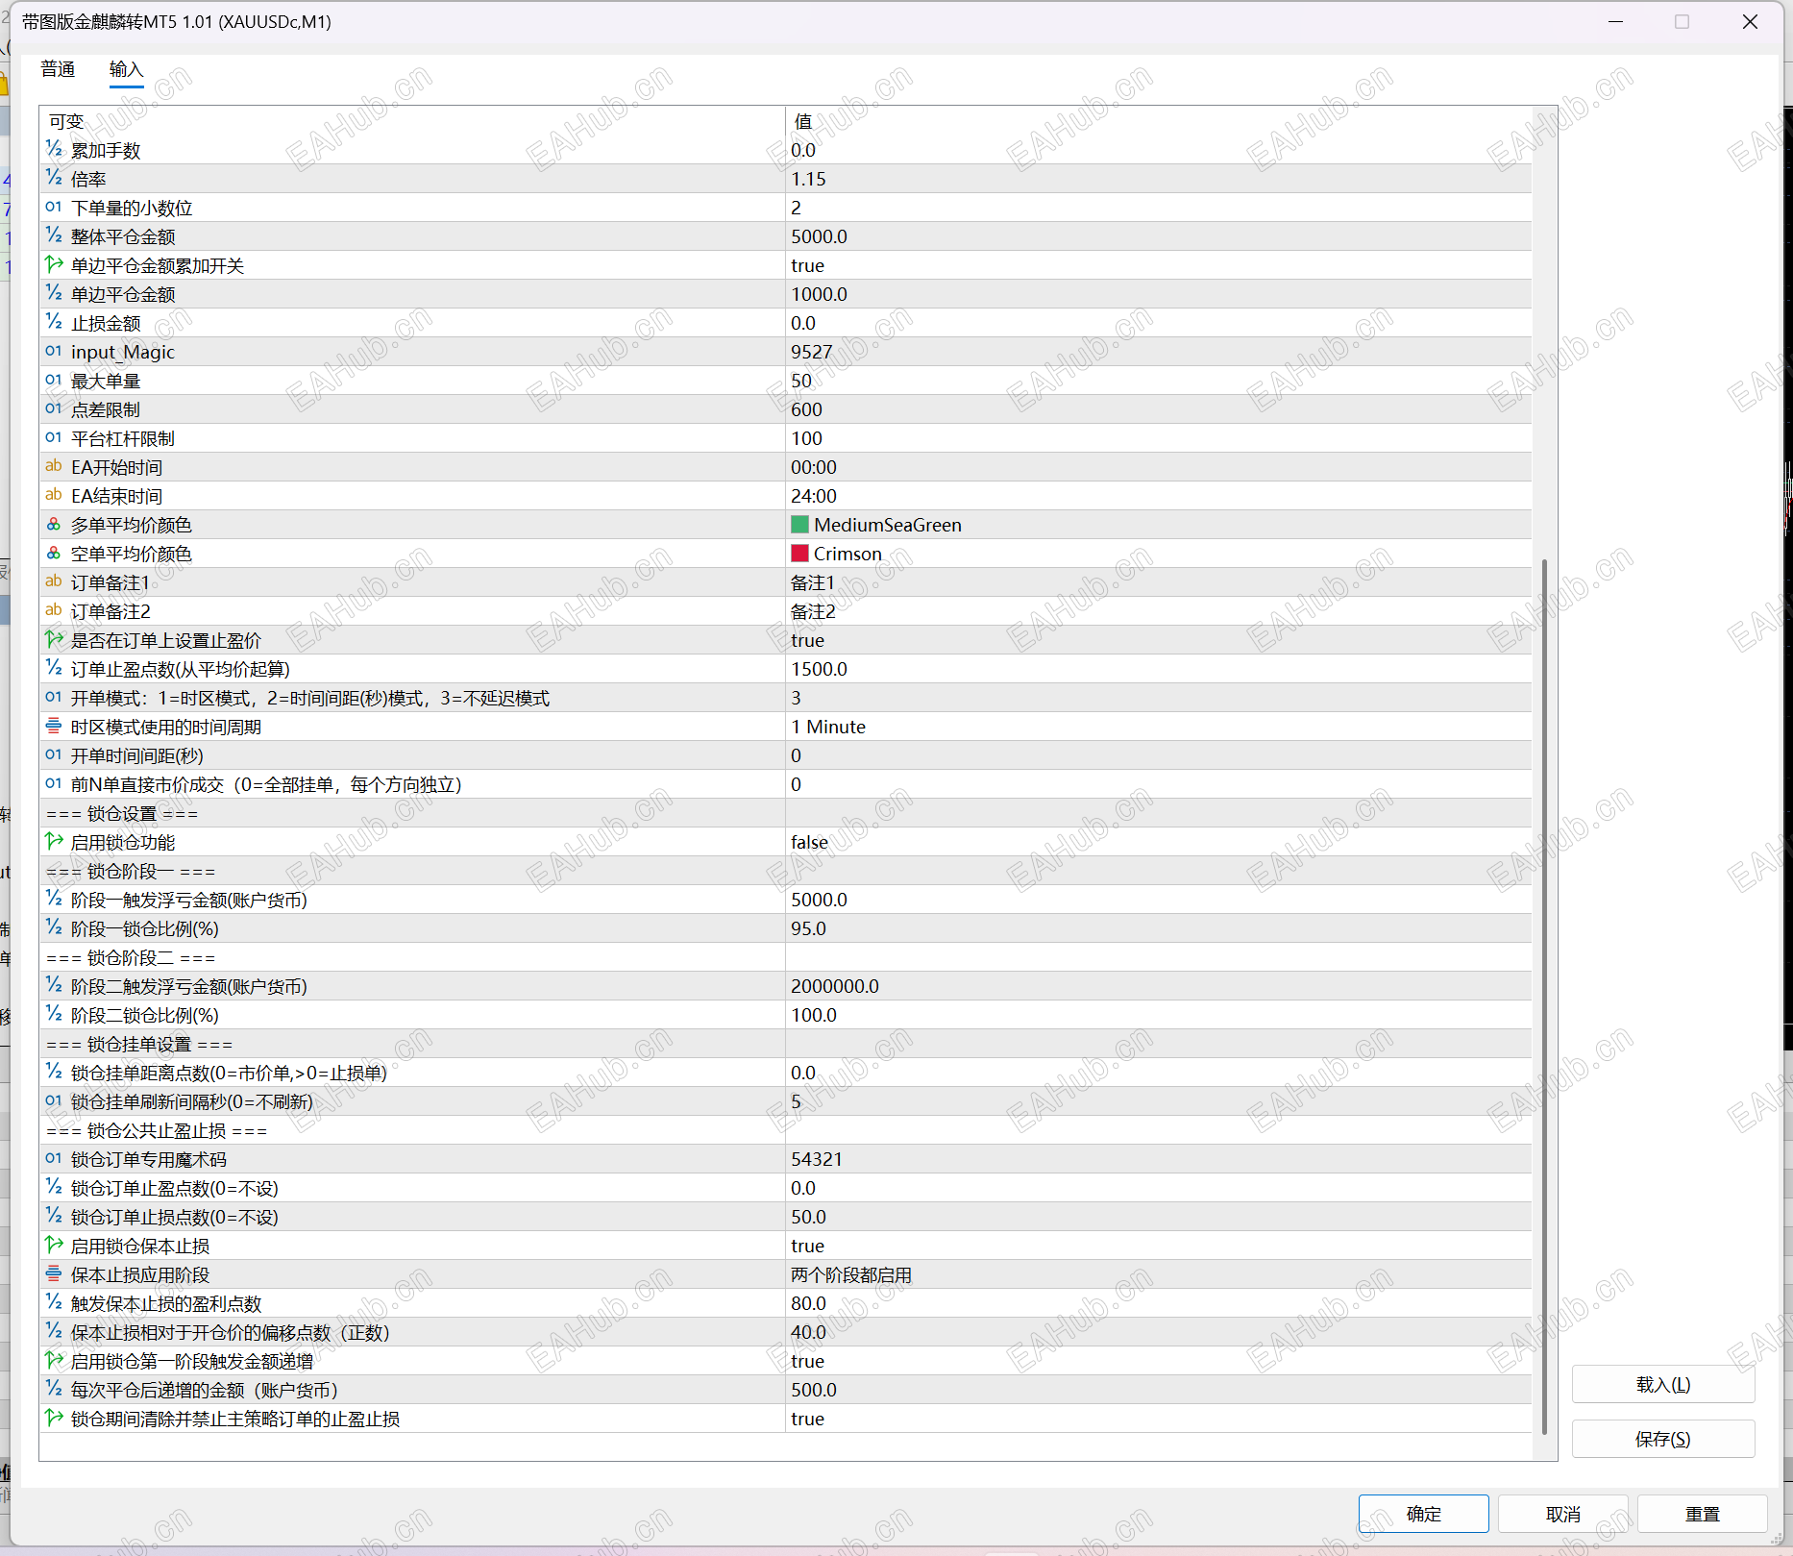1793x1556 pixels.
Task: Click the arrows icon beside 是否在订单上设置止盈价
Action: tap(54, 640)
